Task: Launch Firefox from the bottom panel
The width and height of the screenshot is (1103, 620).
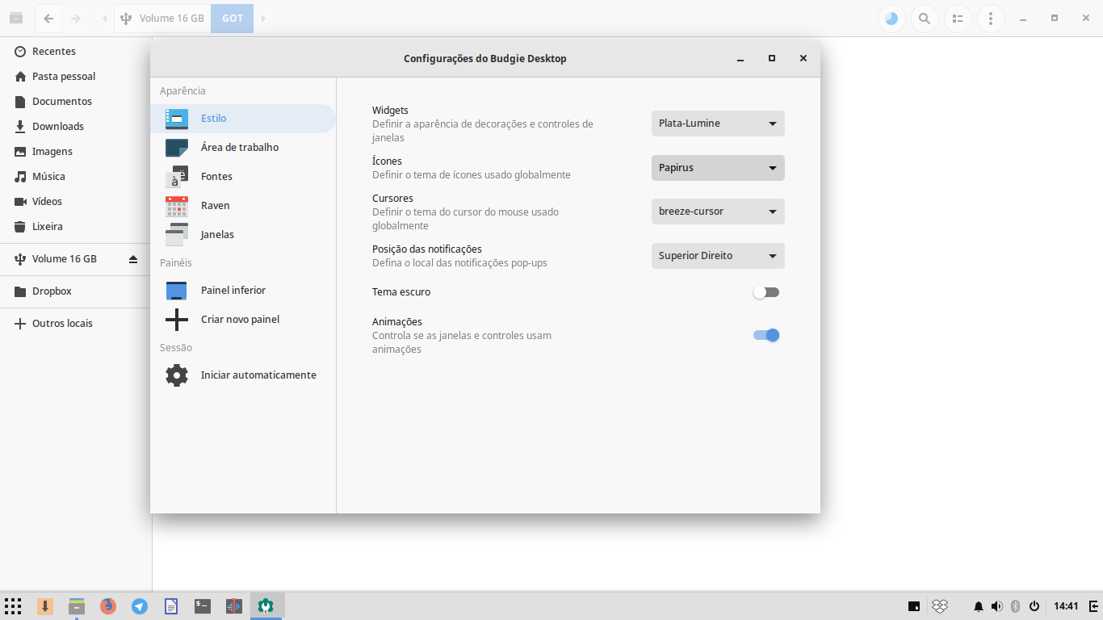Action: tap(108, 606)
